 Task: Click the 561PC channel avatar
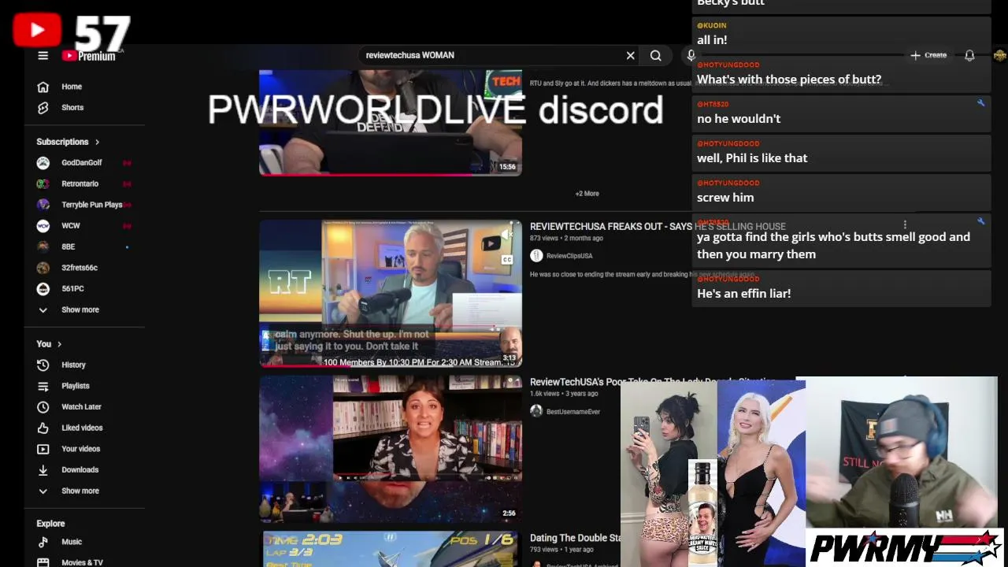43,288
